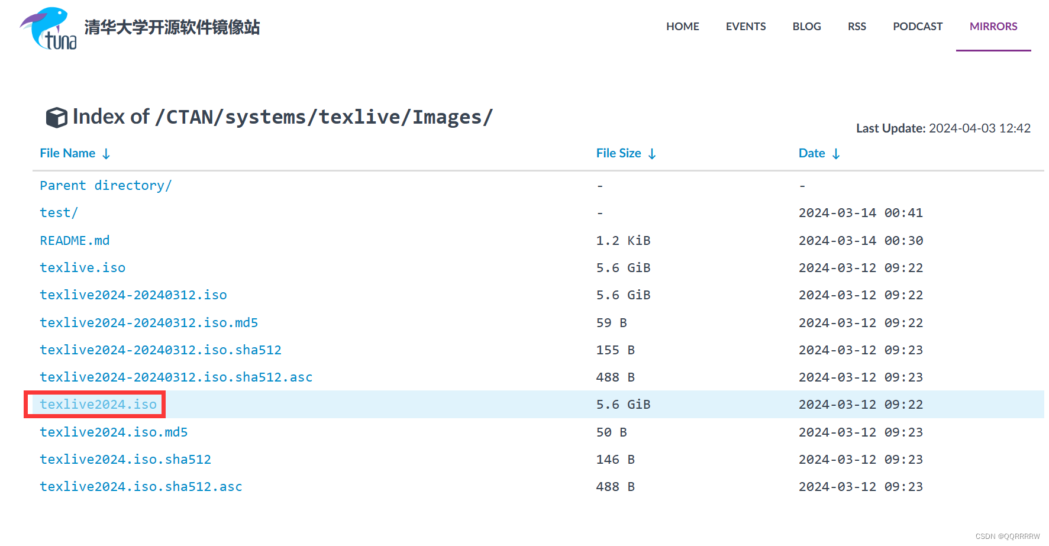
Task: Click the 50 B file size cell
Action: coord(611,432)
